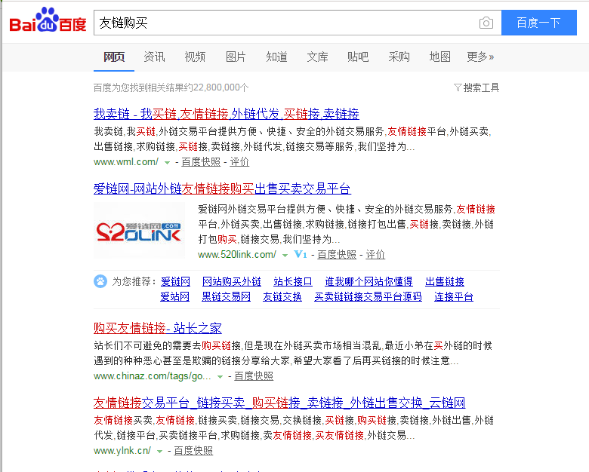Click the 百度一下 search button
Screen dimensions: 589x472
click(x=538, y=23)
